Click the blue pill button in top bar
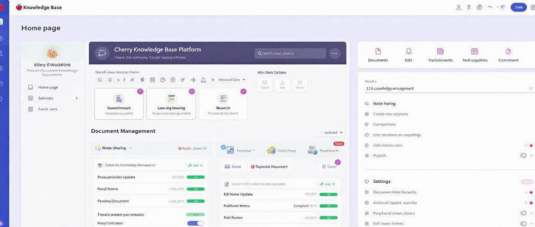The width and height of the screenshot is (535, 227). (519, 7)
